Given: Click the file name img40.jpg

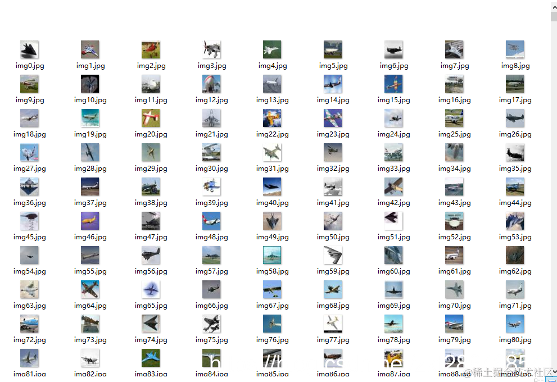Looking at the screenshot, I should (x=273, y=203).
